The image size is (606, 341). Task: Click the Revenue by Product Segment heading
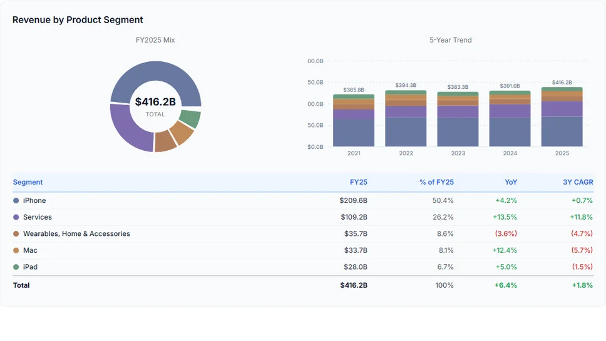pyautogui.click(x=78, y=19)
